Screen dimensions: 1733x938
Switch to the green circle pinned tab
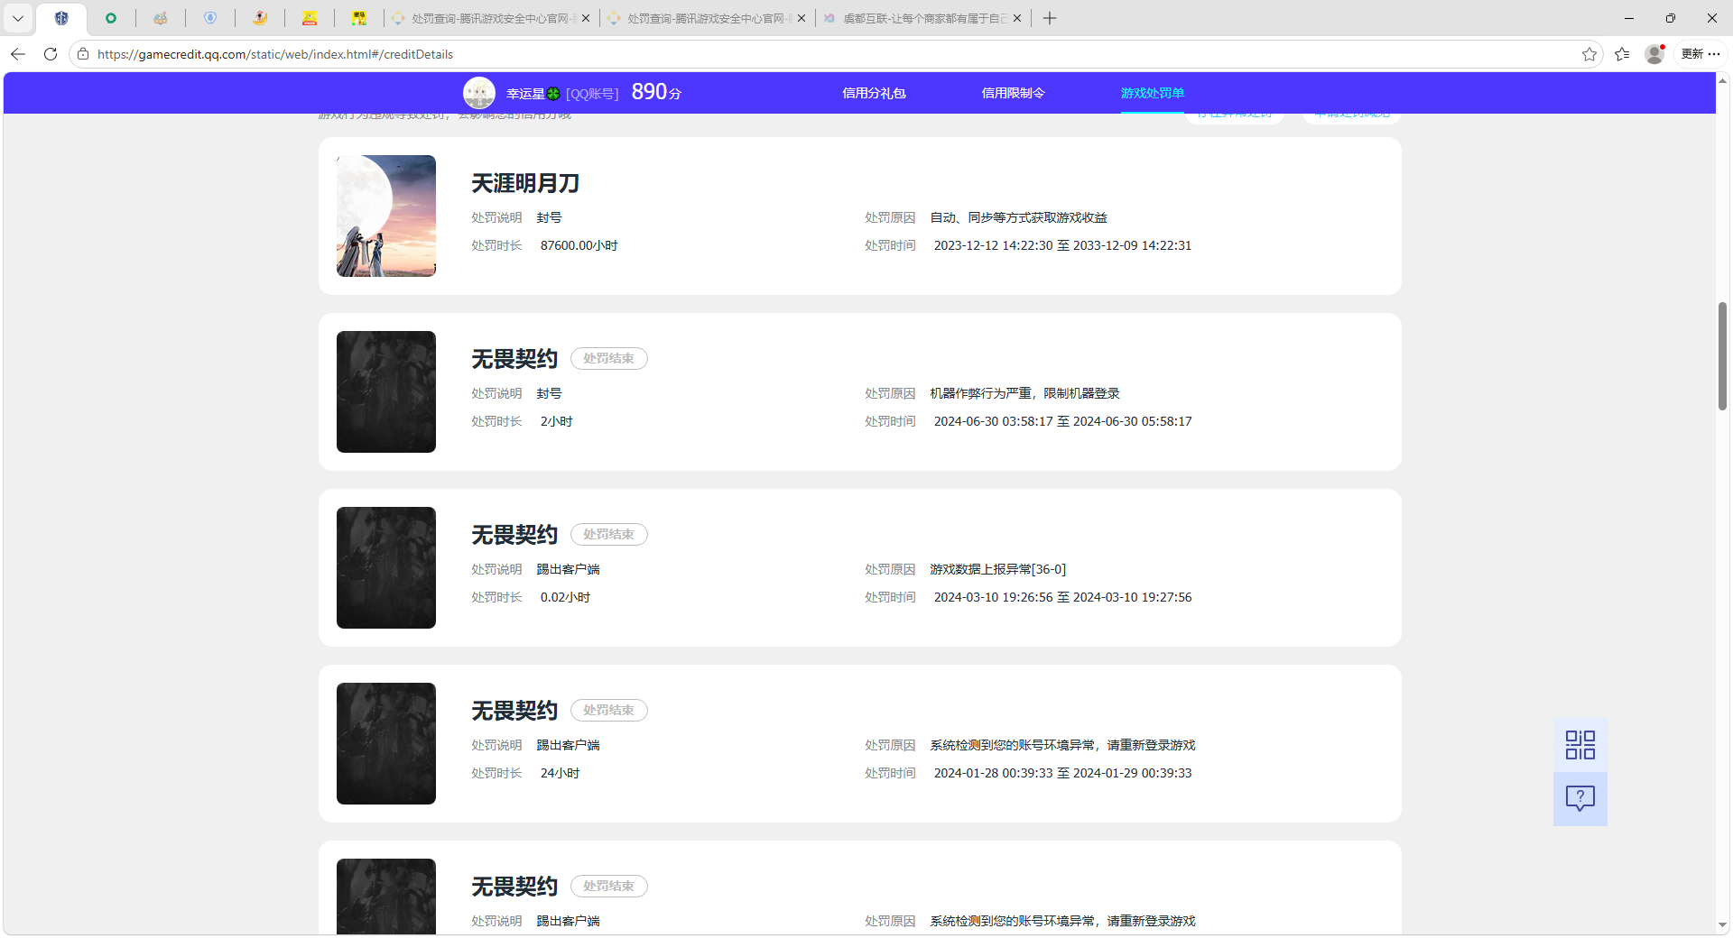[x=111, y=18]
